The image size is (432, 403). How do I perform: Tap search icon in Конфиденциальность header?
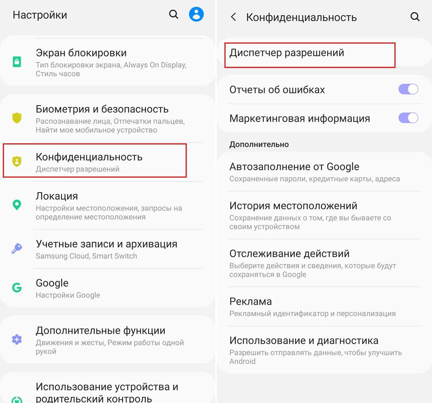[x=415, y=17]
